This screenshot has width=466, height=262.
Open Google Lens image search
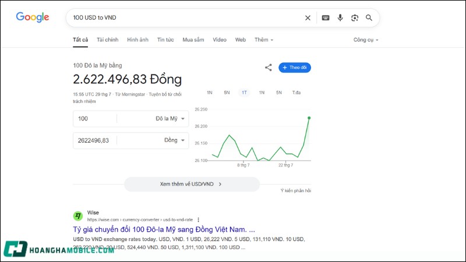click(x=355, y=18)
